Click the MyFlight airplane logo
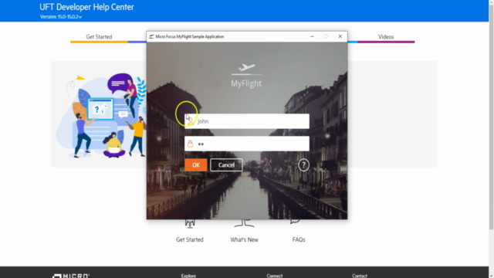This screenshot has height=278, width=494. [x=246, y=69]
